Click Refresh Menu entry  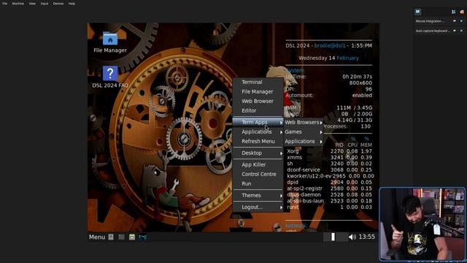258,141
